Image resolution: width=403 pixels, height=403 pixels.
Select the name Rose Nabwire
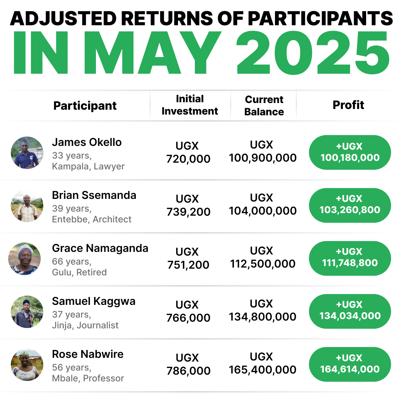[88, 354]
